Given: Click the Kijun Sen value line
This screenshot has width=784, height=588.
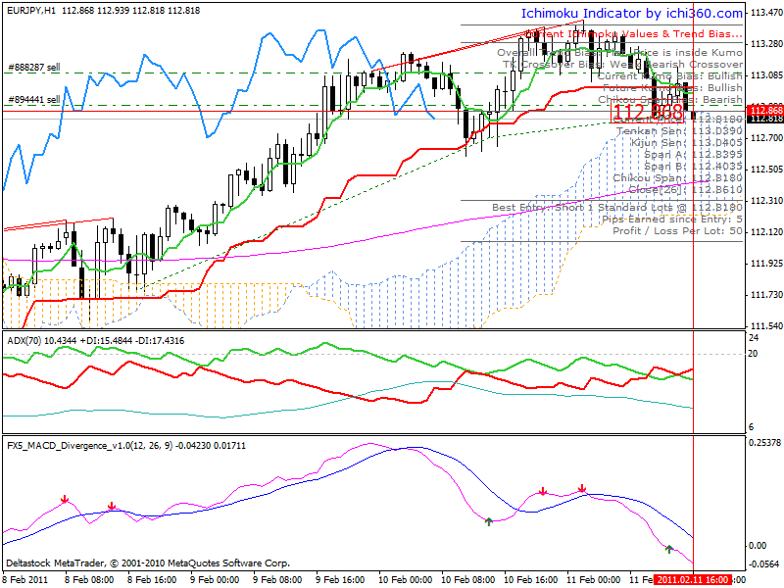Looking at the screenshot, I should [x=687, y=143].
